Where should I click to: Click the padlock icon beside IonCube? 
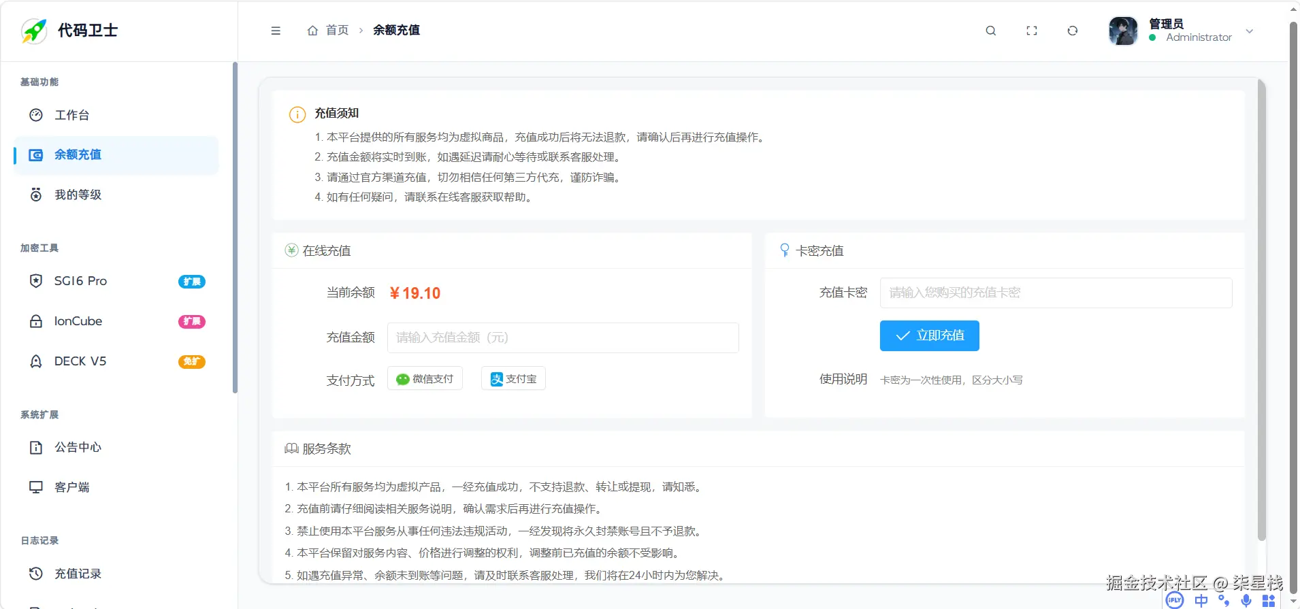tap(36, 321)
